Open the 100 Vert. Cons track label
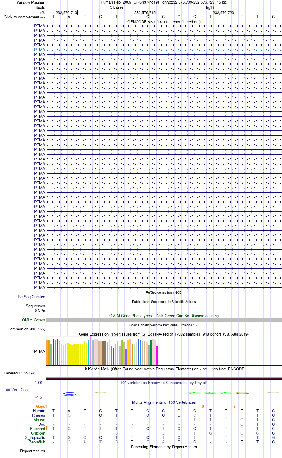 pos(17,390)
